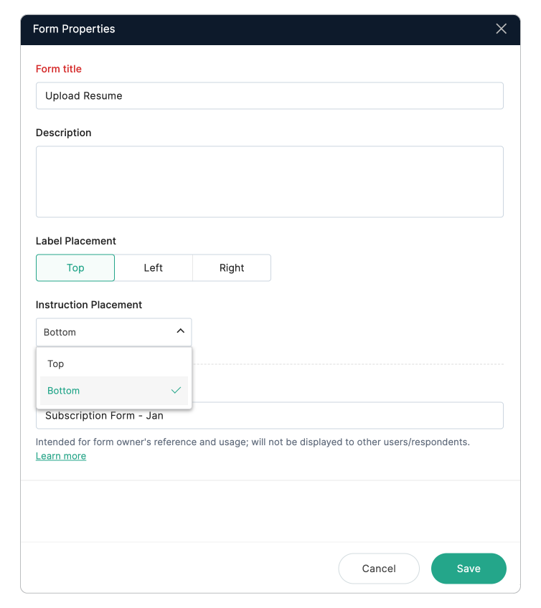The image size is (541, 608).
Task: Click the upward chevron on Instruction Placement
Action: click(x=180, y=332)
